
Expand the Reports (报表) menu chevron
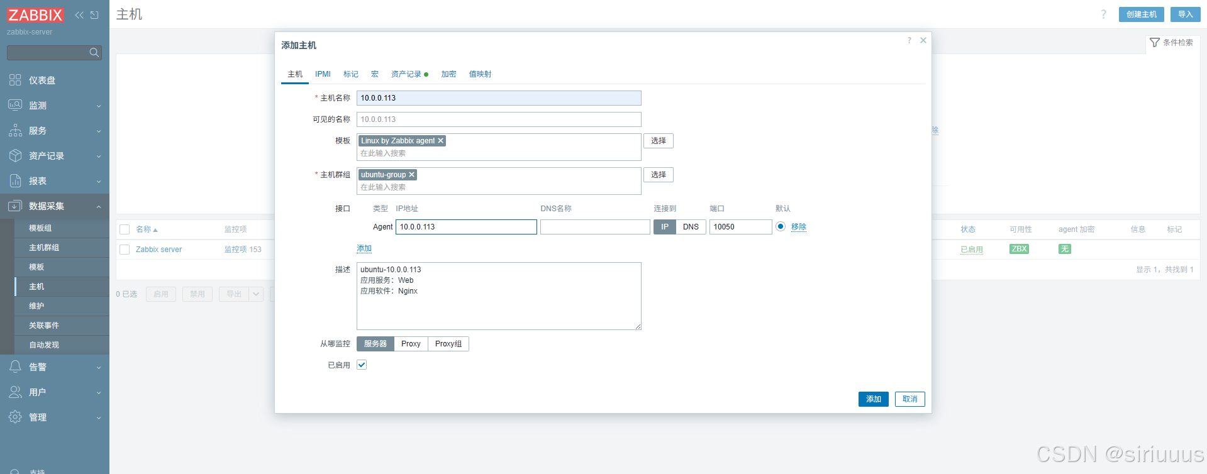point(99,182)
